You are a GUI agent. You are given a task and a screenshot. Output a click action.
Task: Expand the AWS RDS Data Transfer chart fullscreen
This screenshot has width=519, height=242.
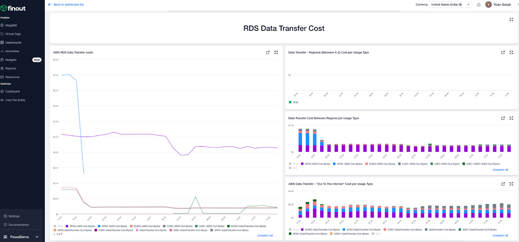tap(276, 52)
